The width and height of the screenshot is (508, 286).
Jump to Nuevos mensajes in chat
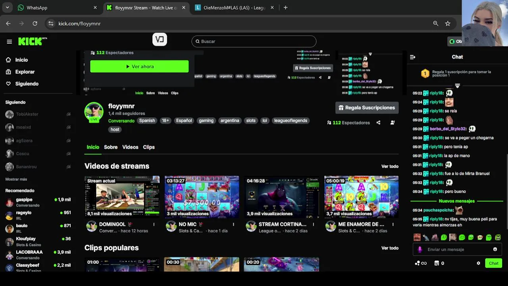tap(457, 201)
